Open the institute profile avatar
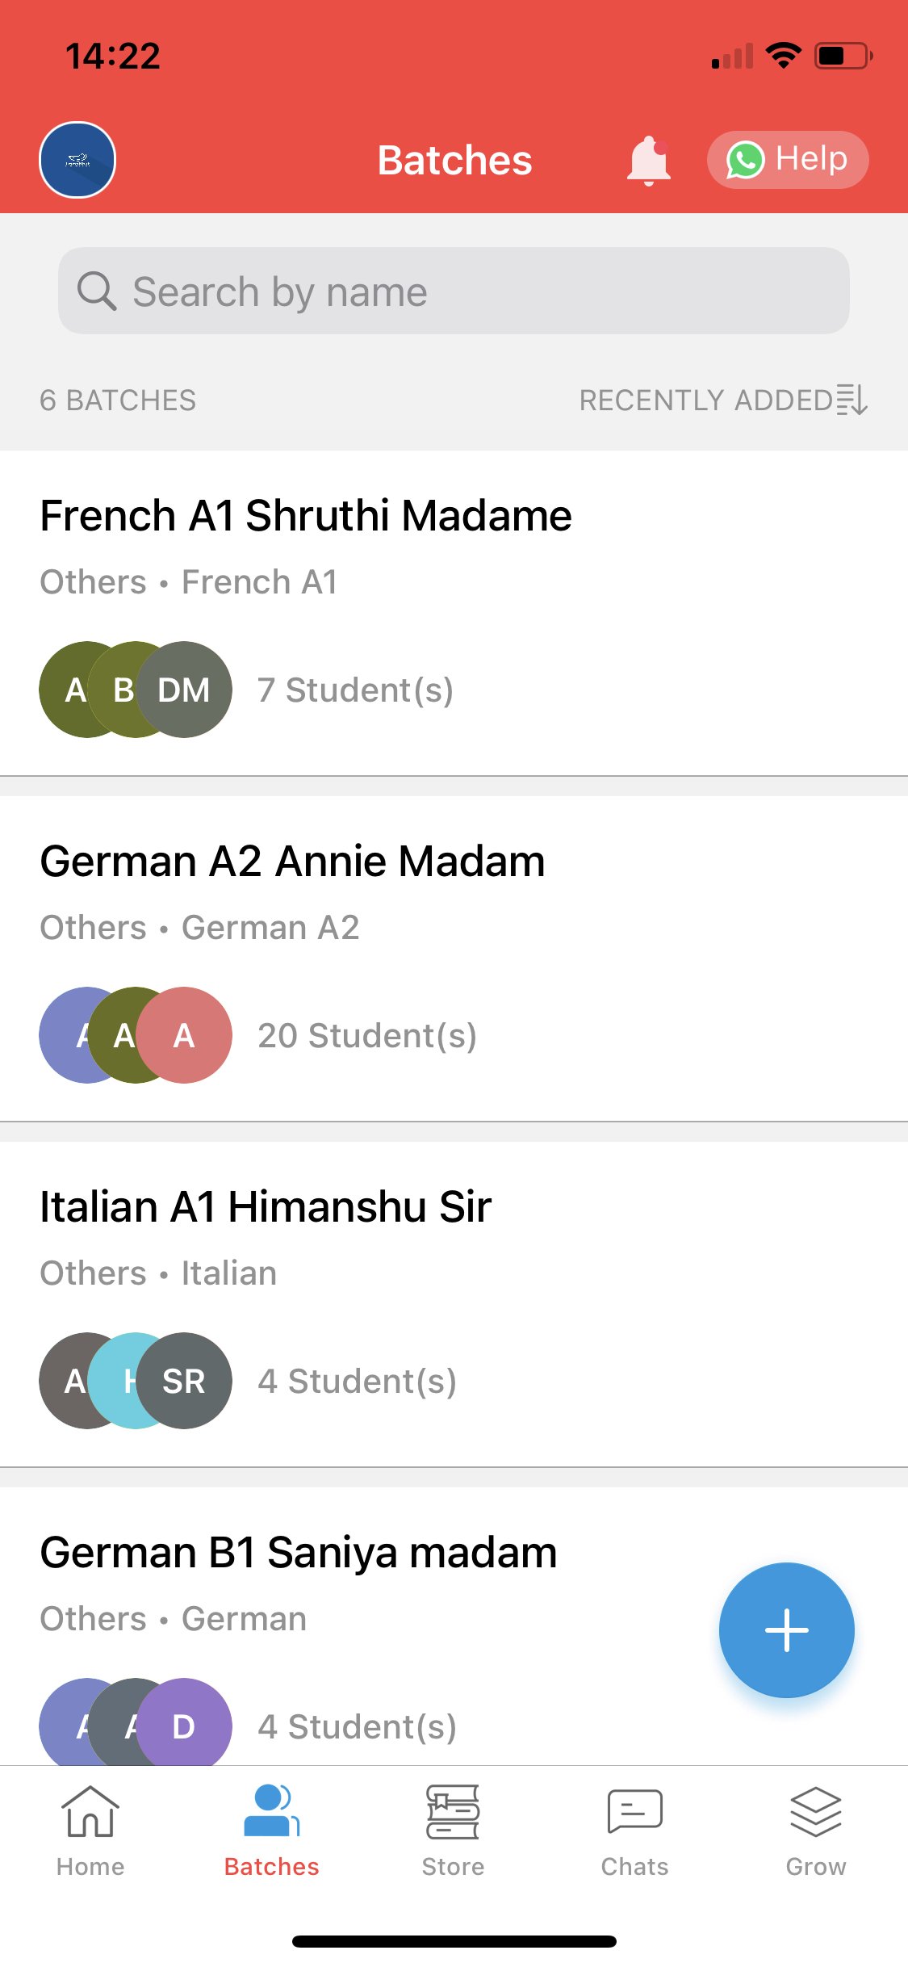The height and width of the screenshot is (1967, 908). pos(77,160)
